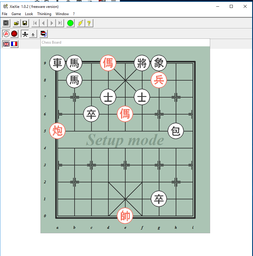The image size is (253, 256).
Task: Switch language to French via flag
Action: 14,44
